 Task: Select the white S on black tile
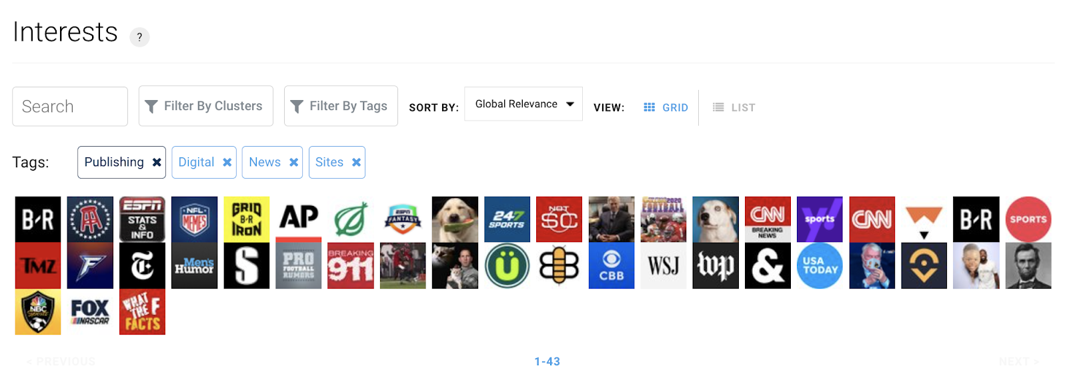tap(246, 265)
